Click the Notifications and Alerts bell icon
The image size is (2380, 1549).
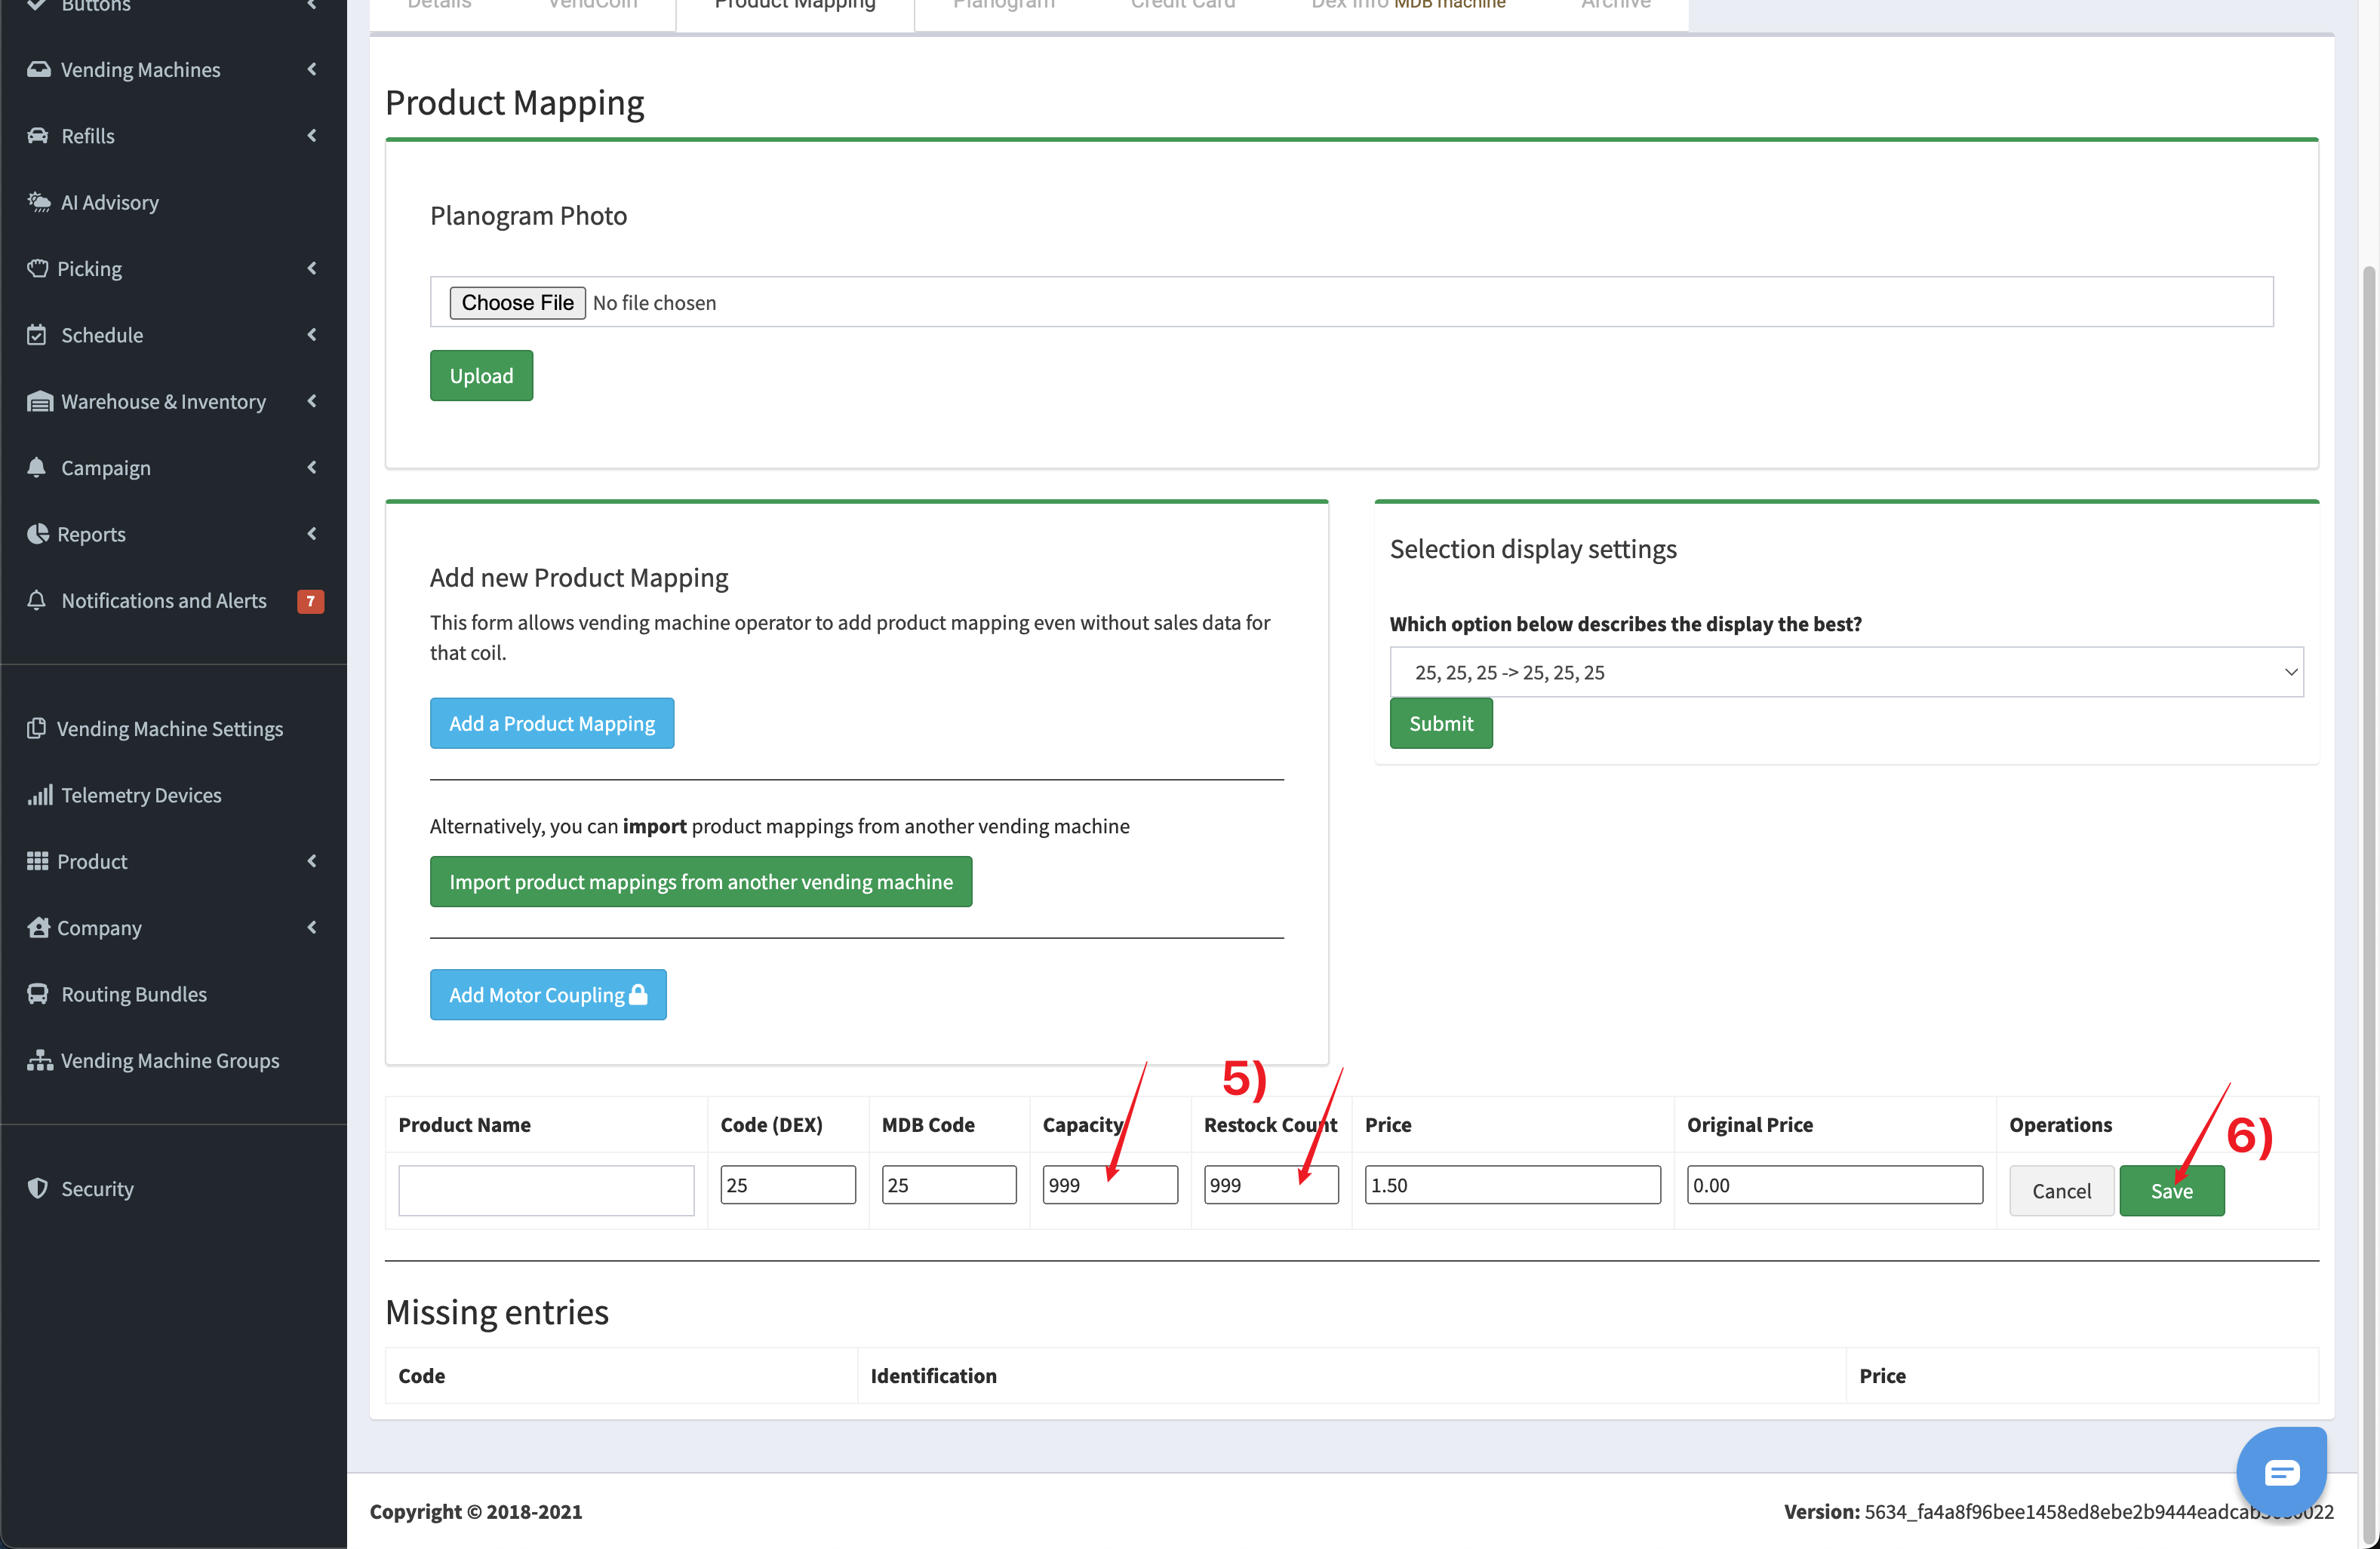click(37, 600)
